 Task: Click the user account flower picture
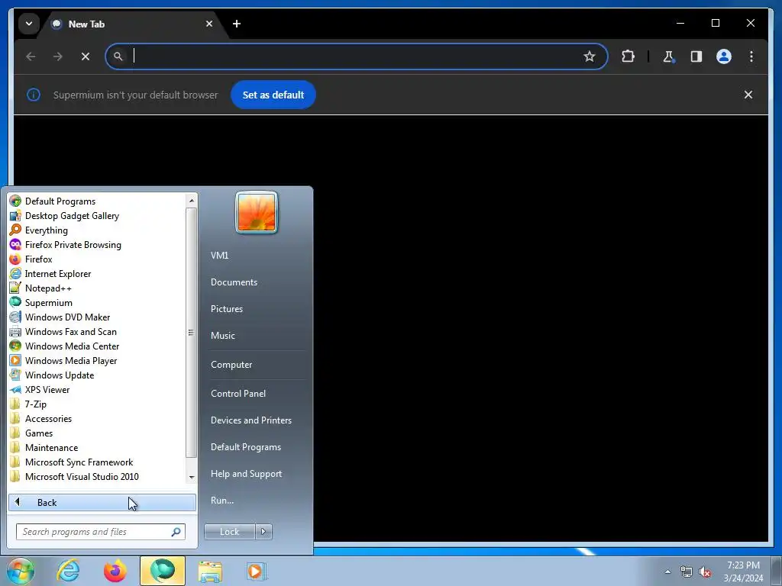[257, 213]
